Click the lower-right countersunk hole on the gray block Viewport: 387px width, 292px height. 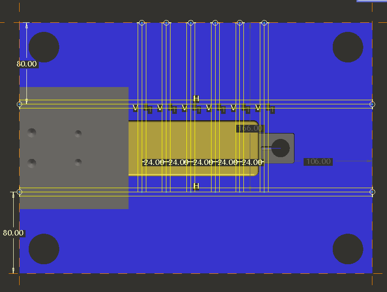(x=78, y=162)
